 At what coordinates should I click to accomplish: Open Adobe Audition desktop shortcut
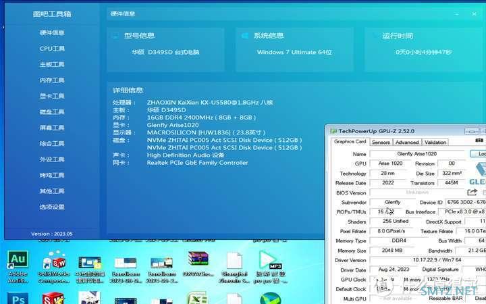click(x=18, y=266)
